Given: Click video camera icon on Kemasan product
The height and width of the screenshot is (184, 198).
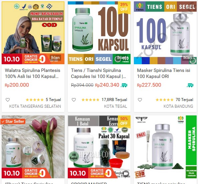Looking at the screenshot, I should [126, 174].
